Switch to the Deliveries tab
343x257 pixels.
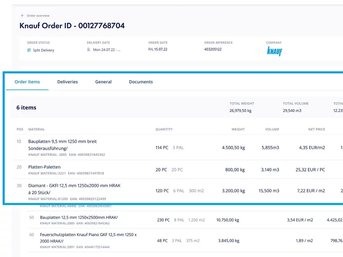(x=67, y=82)
